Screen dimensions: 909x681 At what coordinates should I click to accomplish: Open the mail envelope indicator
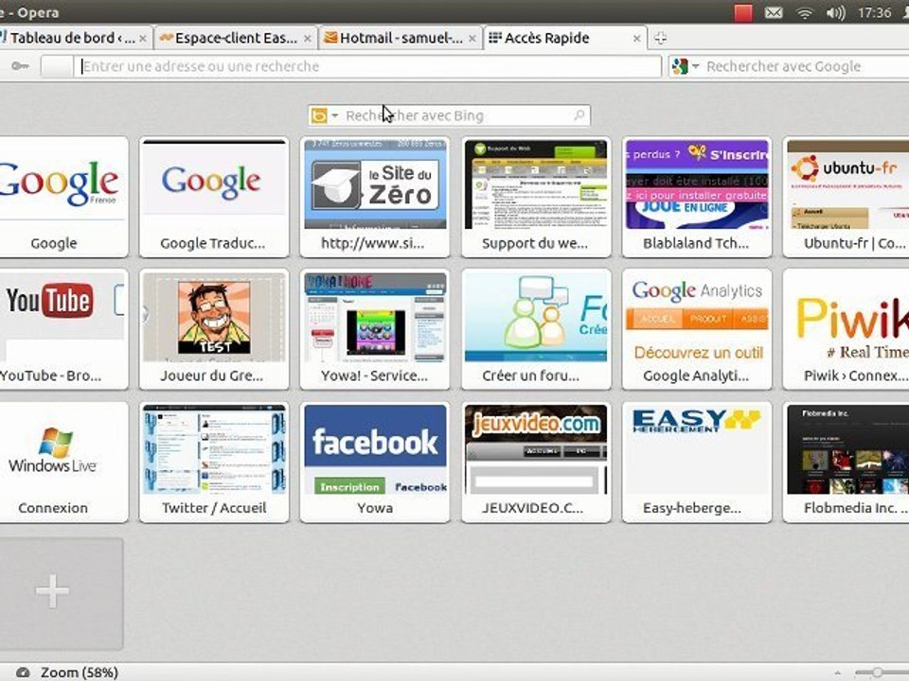[x=774, y=12]
